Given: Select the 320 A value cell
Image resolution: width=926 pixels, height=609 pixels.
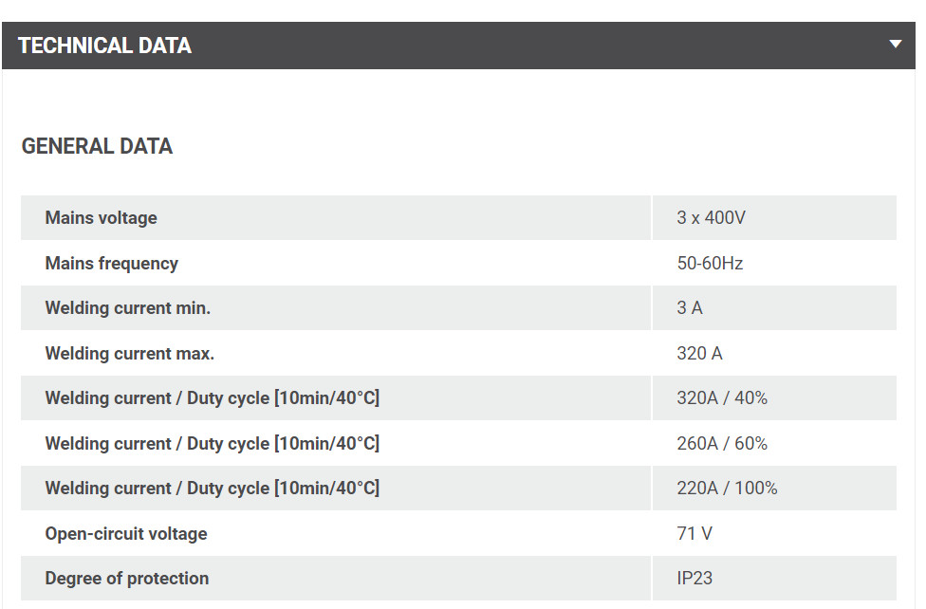Looking at the screenshot, I should click(699, 354).
